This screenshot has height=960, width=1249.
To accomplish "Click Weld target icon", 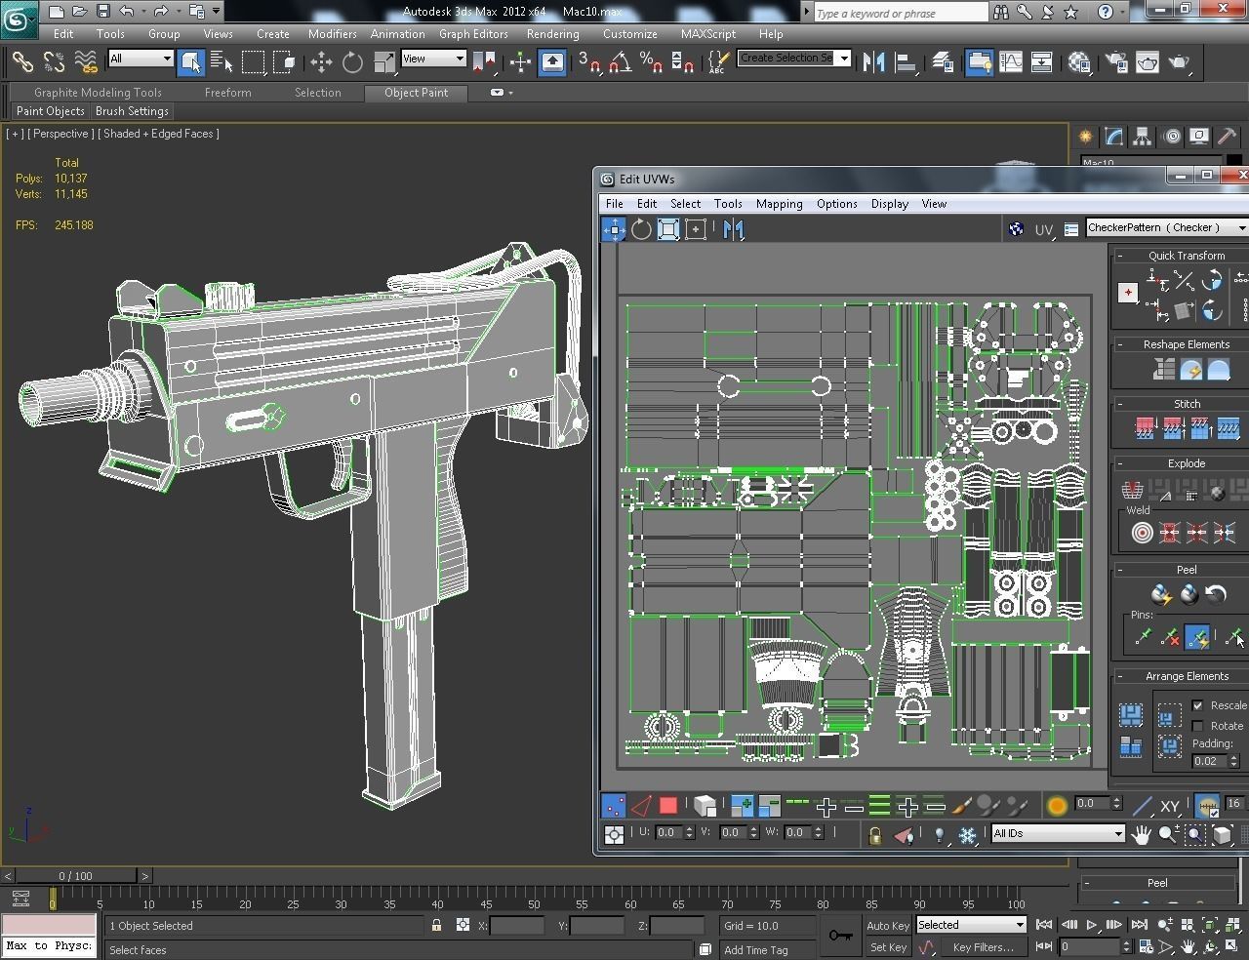I will (x=1142, y=533).
